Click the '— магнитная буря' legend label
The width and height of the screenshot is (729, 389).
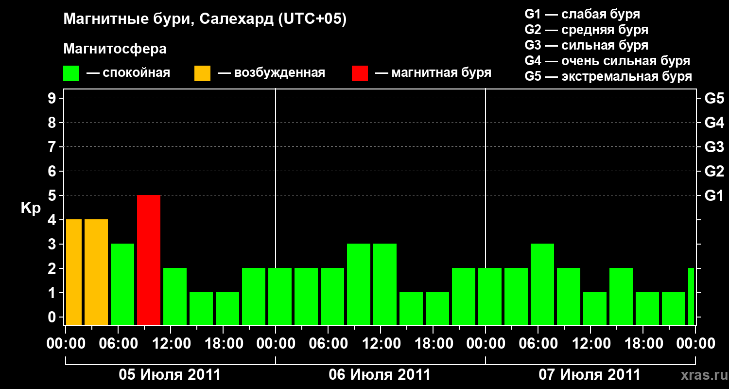click(x=433, y=73)
